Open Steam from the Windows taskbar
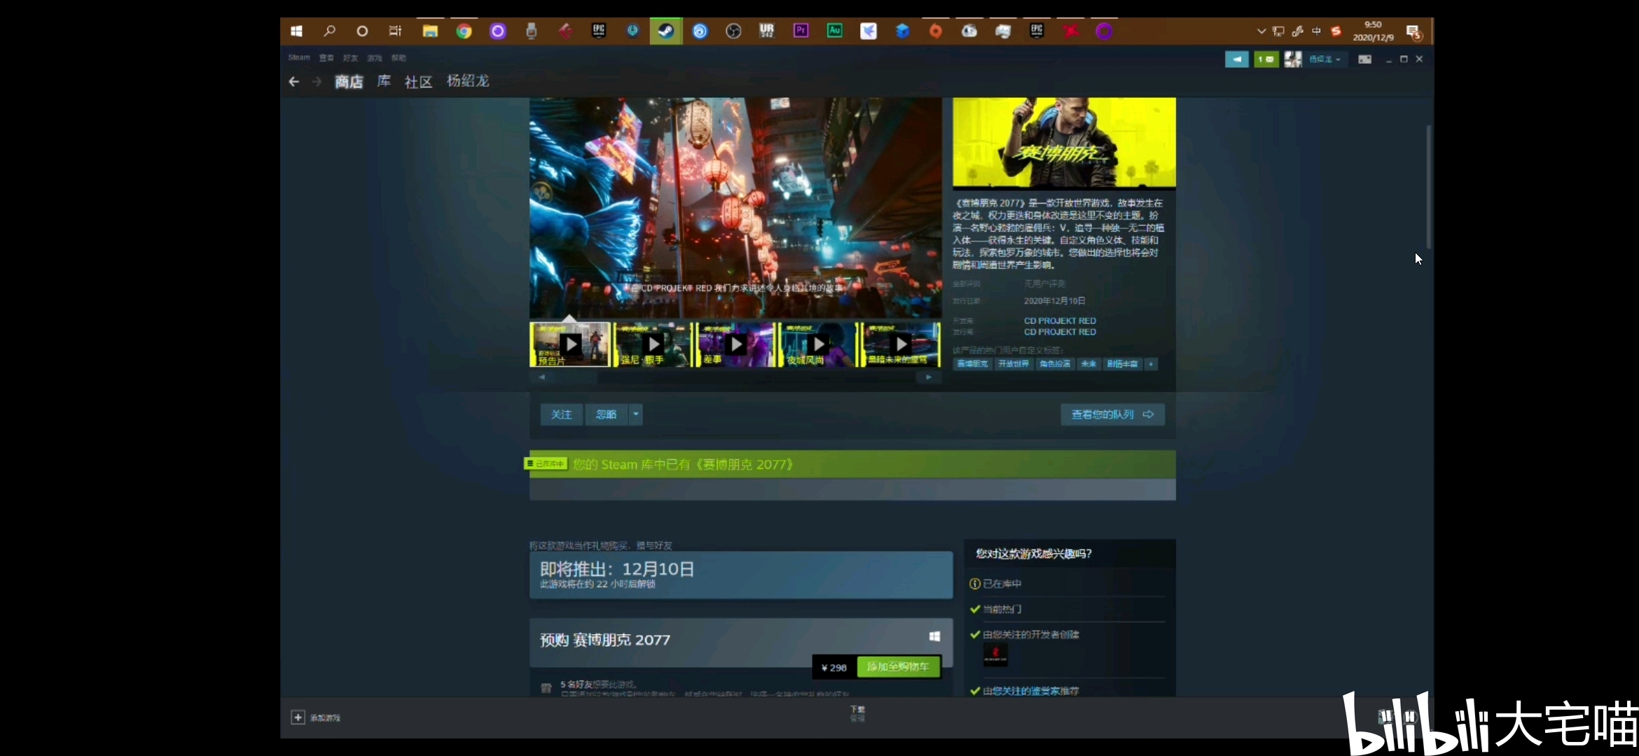This screenshot has width=1639, height=756. (x=665, y=31)
